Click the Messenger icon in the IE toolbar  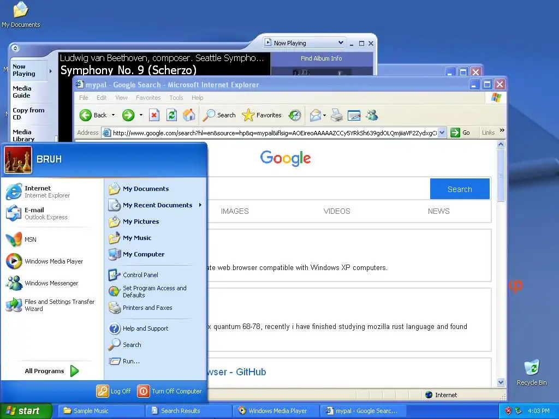point(372,115)
